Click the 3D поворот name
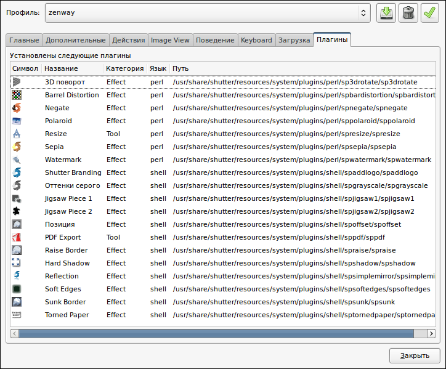The width and height of the screenshot is (446, 369). pos(65,82)
